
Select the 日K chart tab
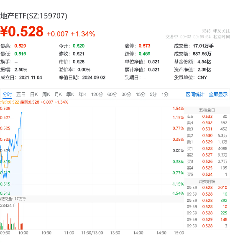pyautogui.click(x=34, y=94)
